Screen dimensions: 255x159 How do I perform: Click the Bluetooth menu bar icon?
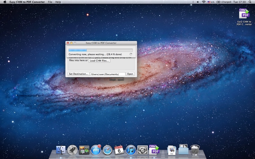pyautogui.click(x=193, y=2)
